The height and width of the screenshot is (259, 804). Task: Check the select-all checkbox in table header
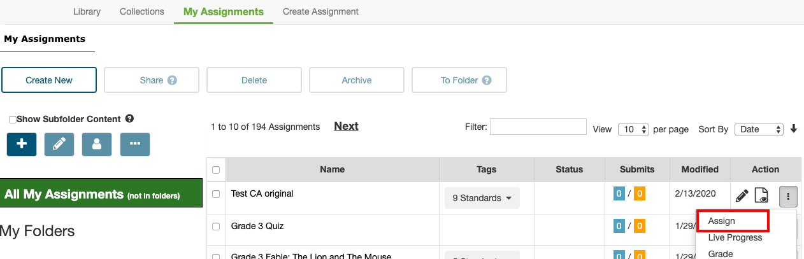[x=216, y=170]
